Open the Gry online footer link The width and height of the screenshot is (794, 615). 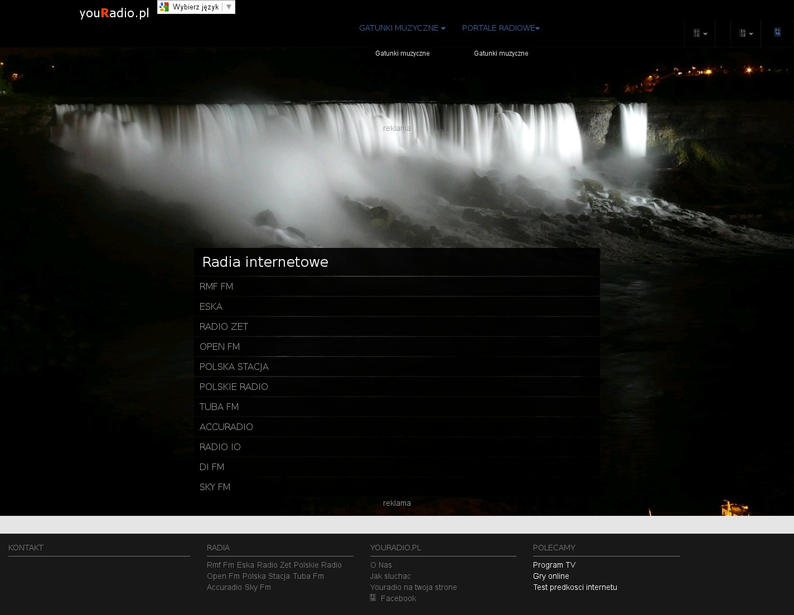(x=551, y=576)
